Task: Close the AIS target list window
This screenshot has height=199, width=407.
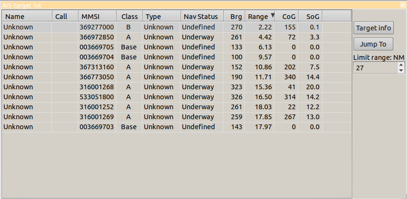Action: [x=403, y=4]
